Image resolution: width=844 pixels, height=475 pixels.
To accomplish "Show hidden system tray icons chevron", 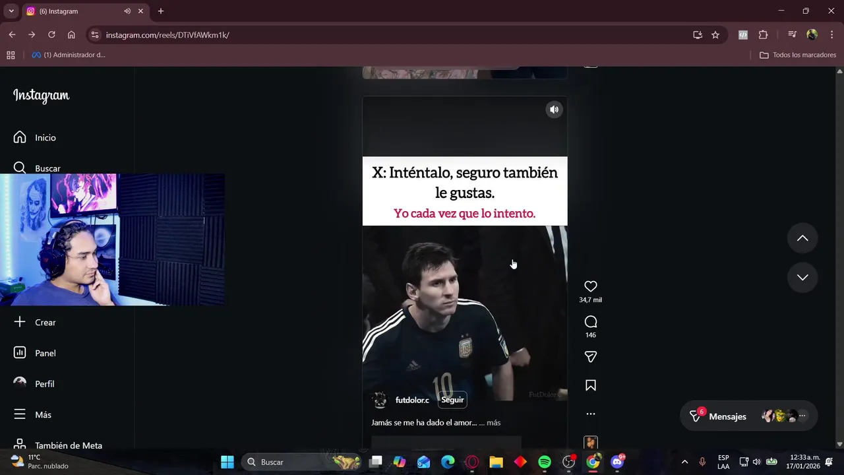I will (684, 462).
